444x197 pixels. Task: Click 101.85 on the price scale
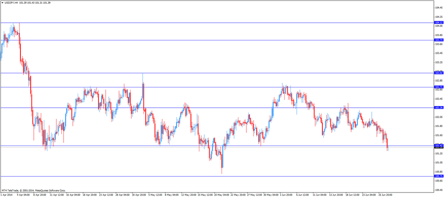[x=439, y=126]
